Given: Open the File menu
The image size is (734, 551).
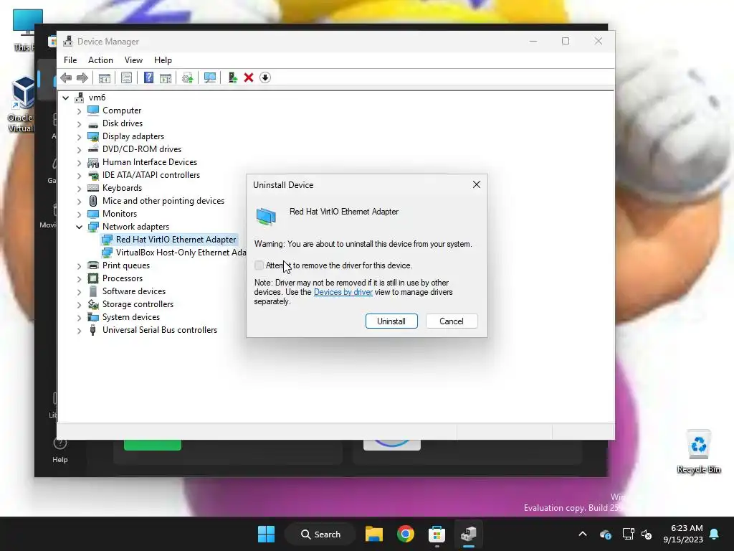Looking at the screenshot, I should pos(70,60).
